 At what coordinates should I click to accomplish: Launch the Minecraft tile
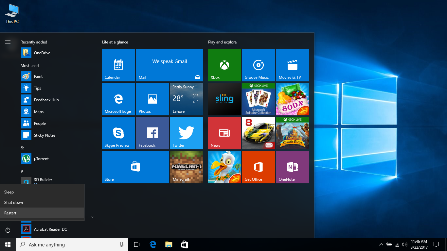pos(187,167)
